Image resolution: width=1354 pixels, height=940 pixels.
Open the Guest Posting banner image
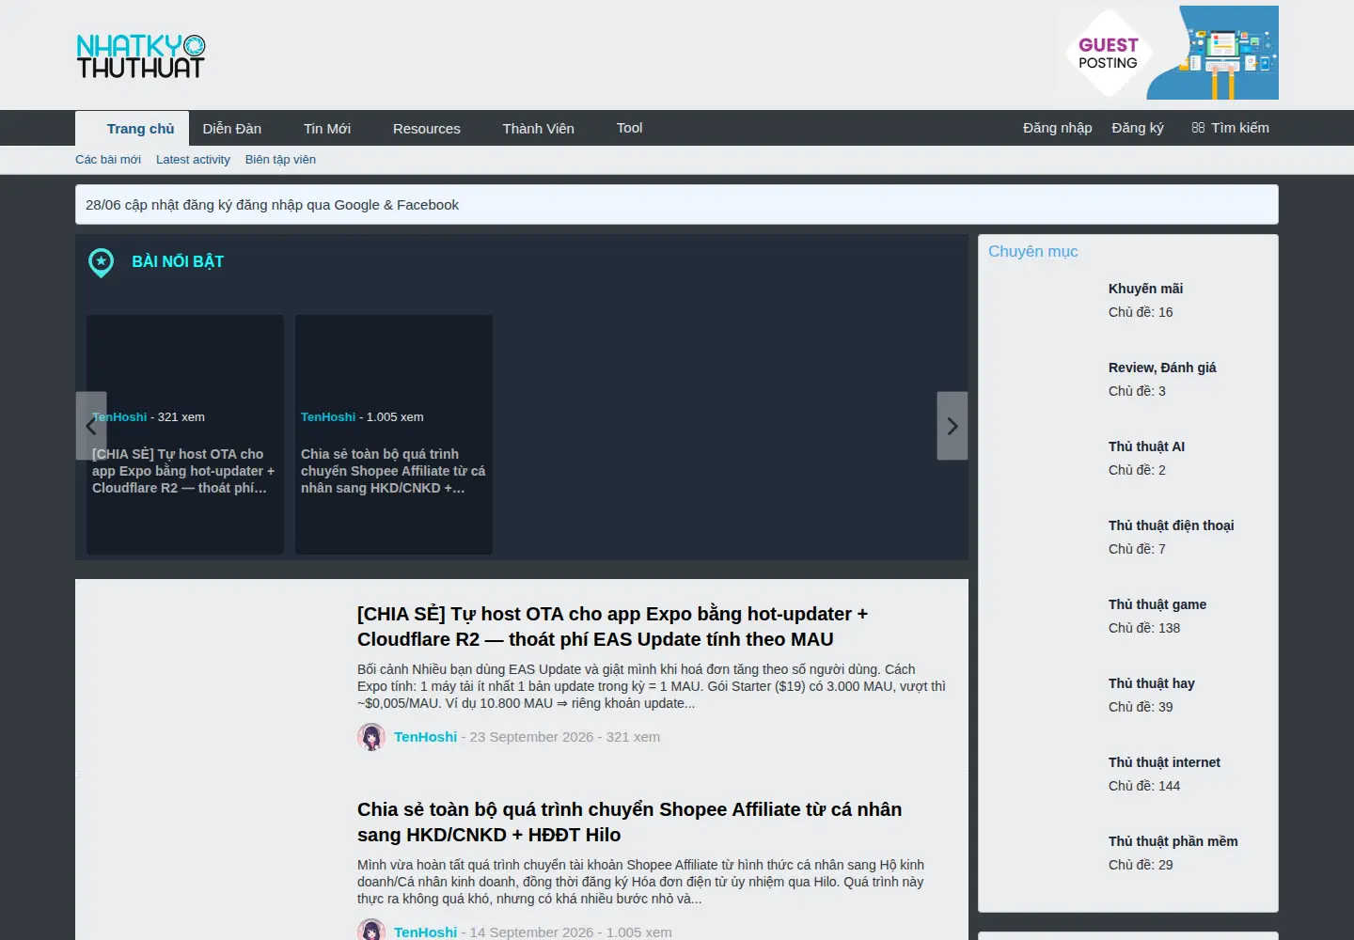click(x=1167, y=53)
